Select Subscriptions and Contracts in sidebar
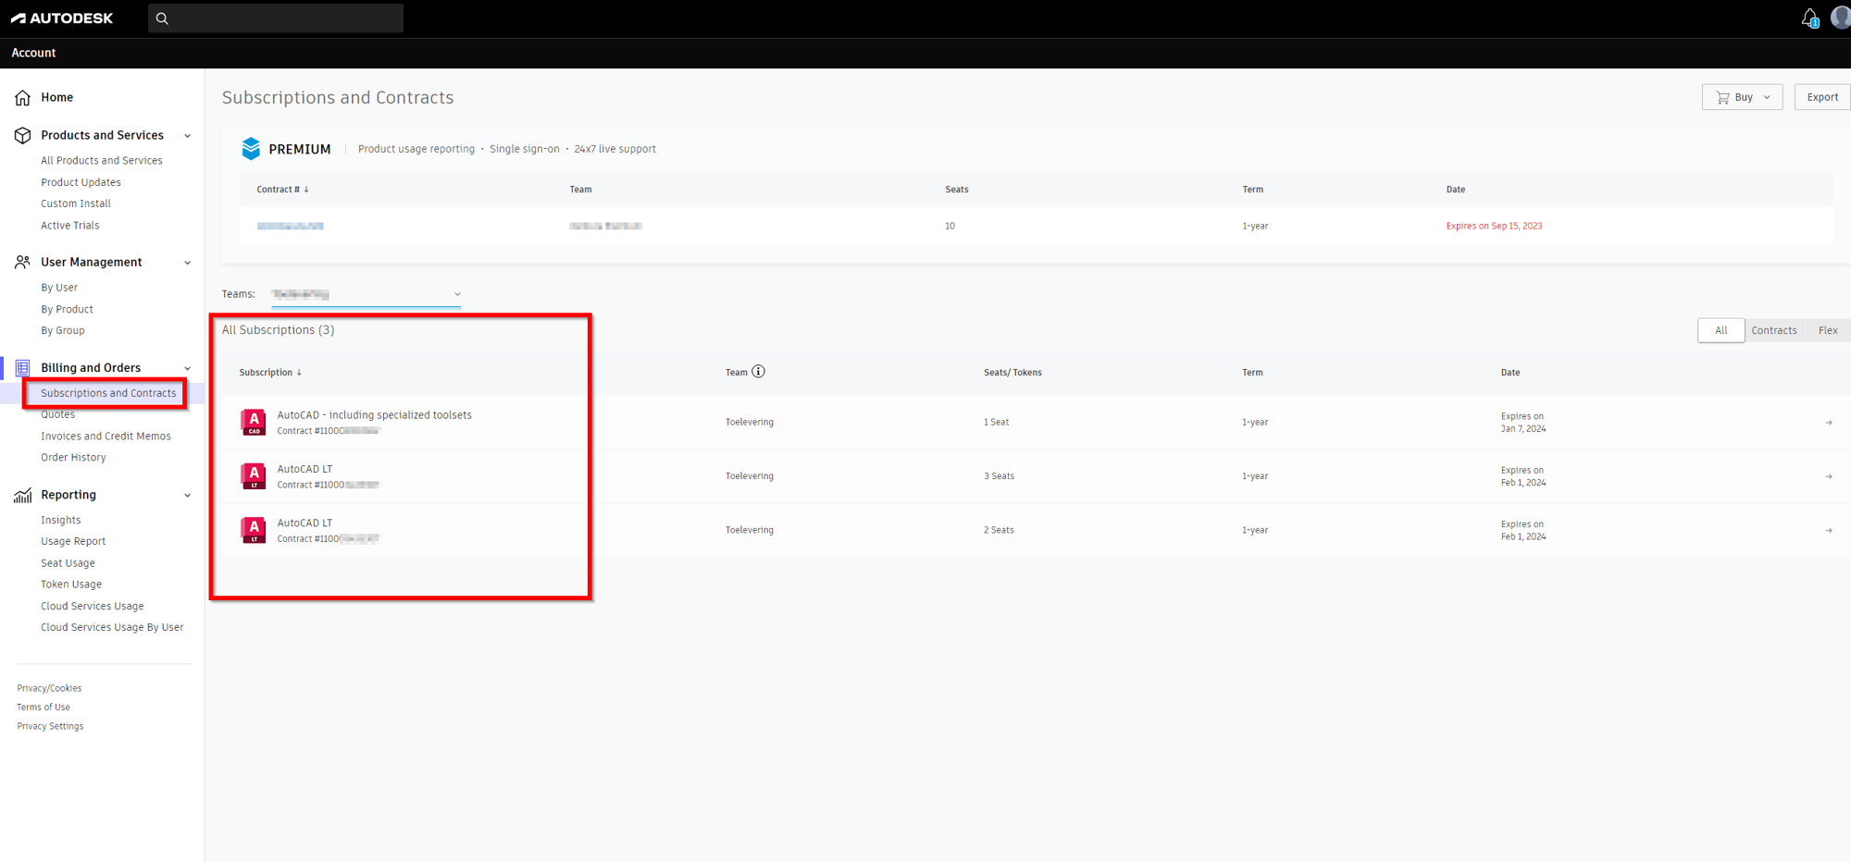This screenshot has width=1851, height=862. pyautogui.click(x=108, y=393)
